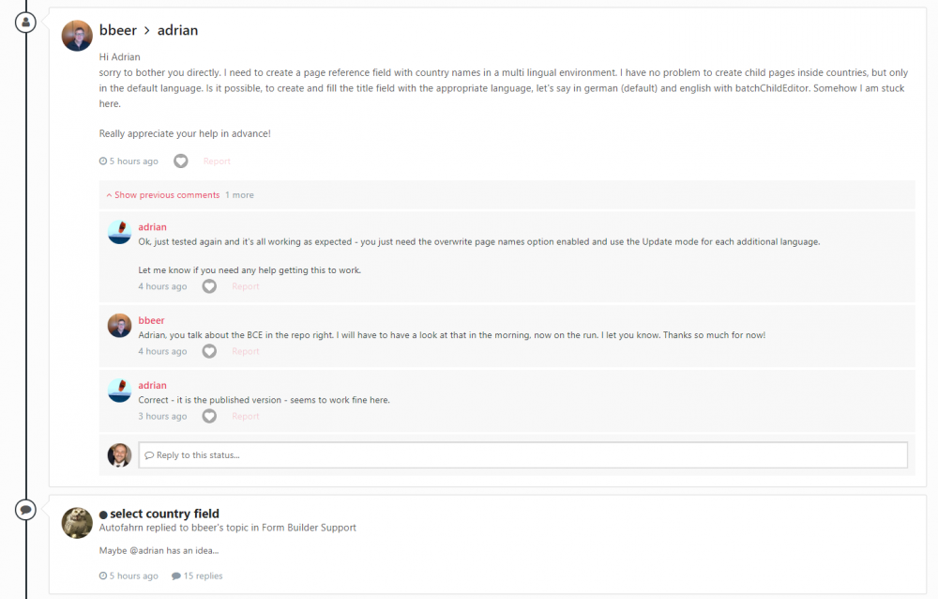This screenshot has height=599, width=938.
Task: Click the unread dot before 'select country field'
Action: pyautogui.click(x=103, y=515)
